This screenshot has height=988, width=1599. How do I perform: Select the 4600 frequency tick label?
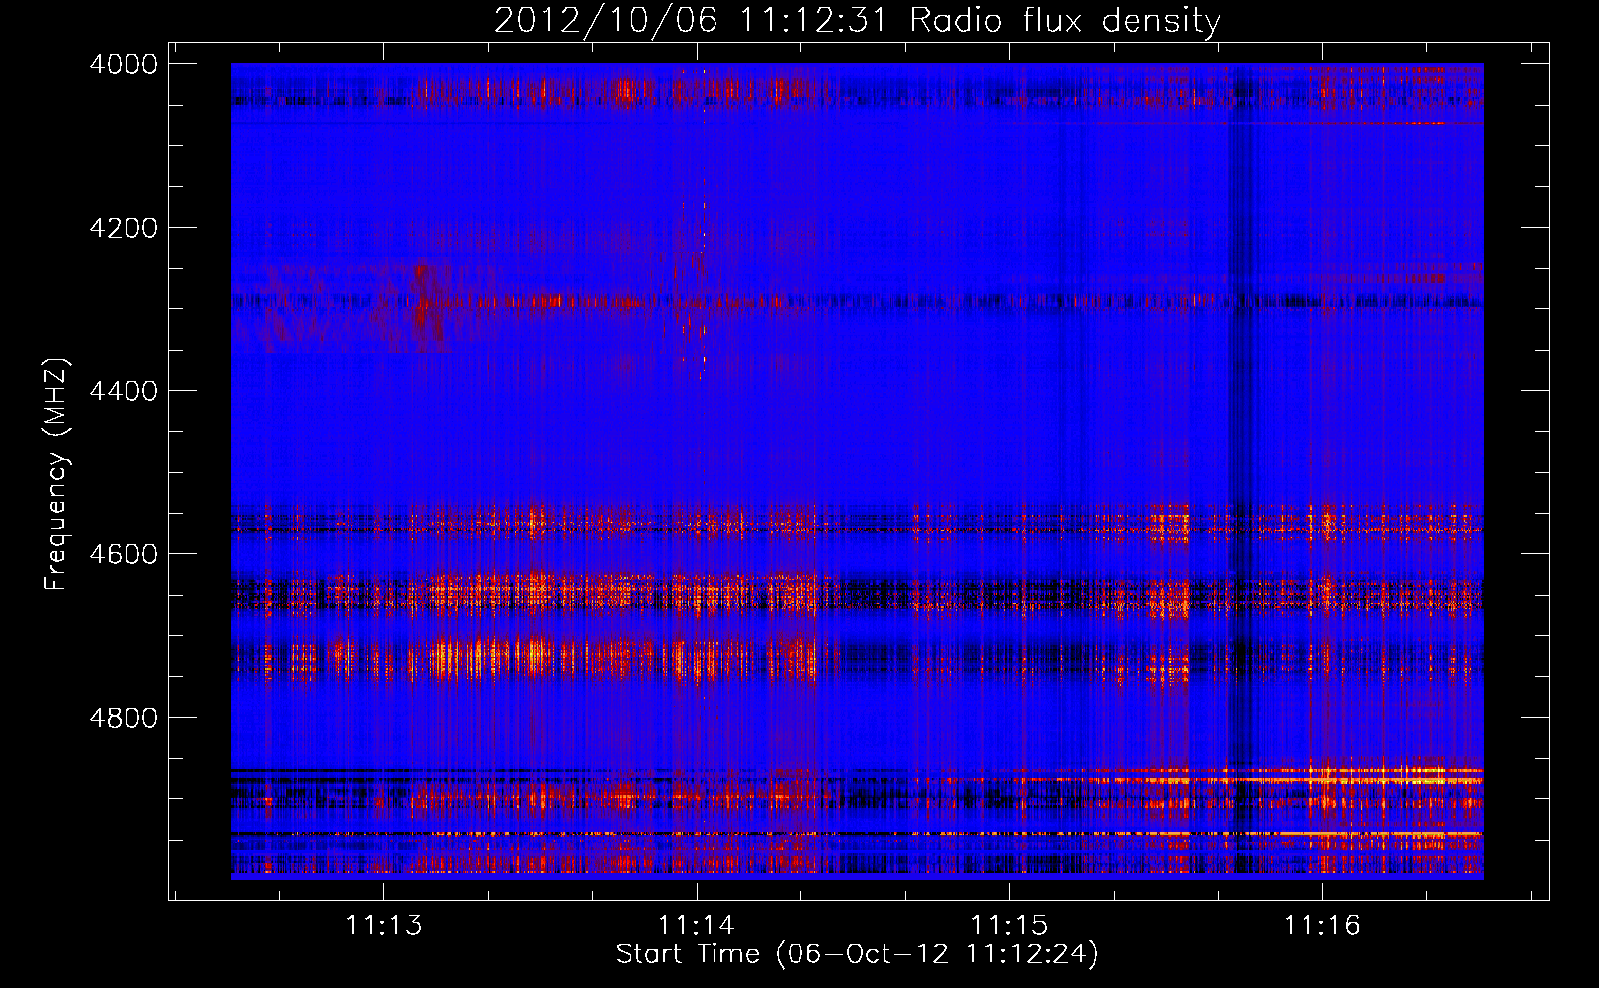[124, 554]
